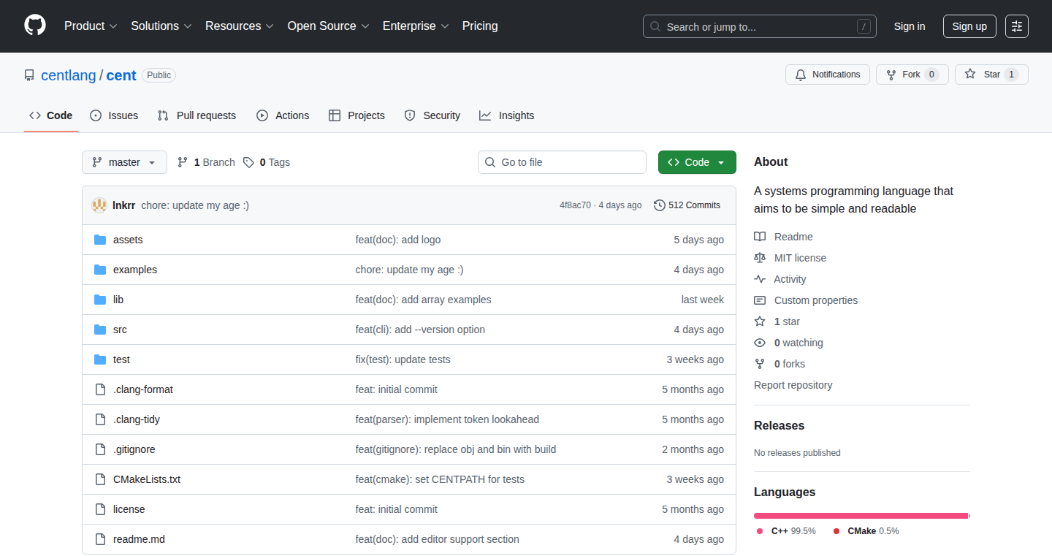Open commit message 'chore: update my age :)' in header
1052x556 pixels.
pos(195,205)
